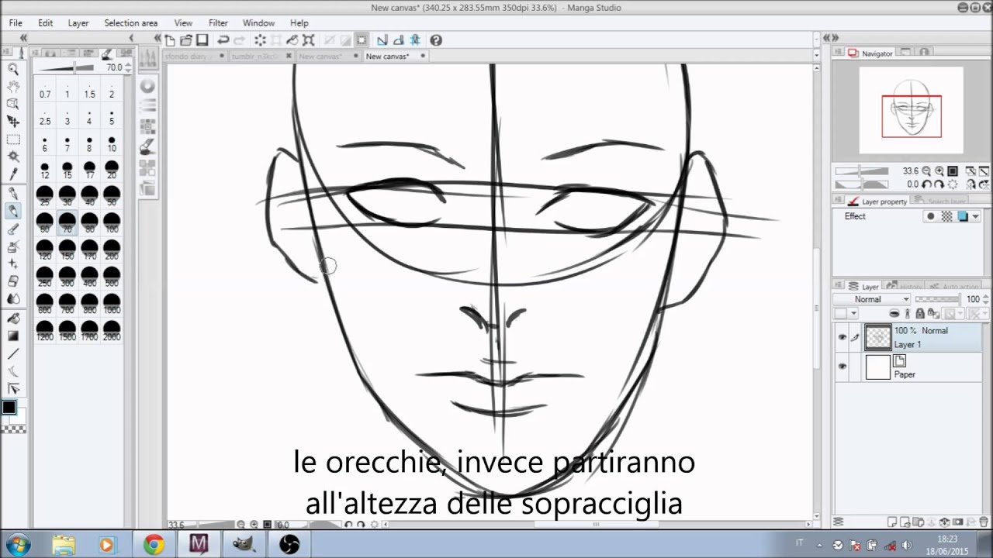
Task: Click Navigator zoom out magnifier
Action: [928, 171]
